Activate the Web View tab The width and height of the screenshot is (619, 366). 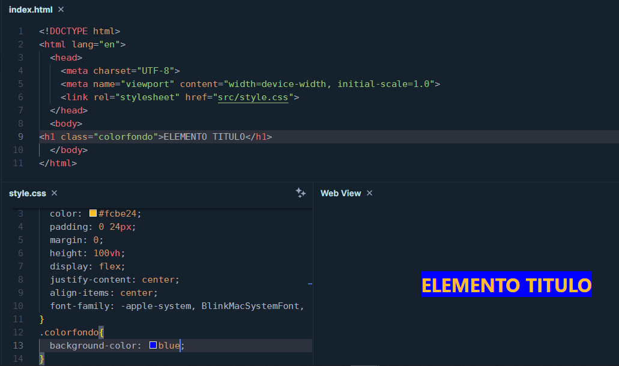point(340,193)
